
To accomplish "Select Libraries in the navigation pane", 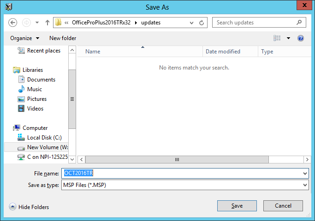I will pos(33,70).
